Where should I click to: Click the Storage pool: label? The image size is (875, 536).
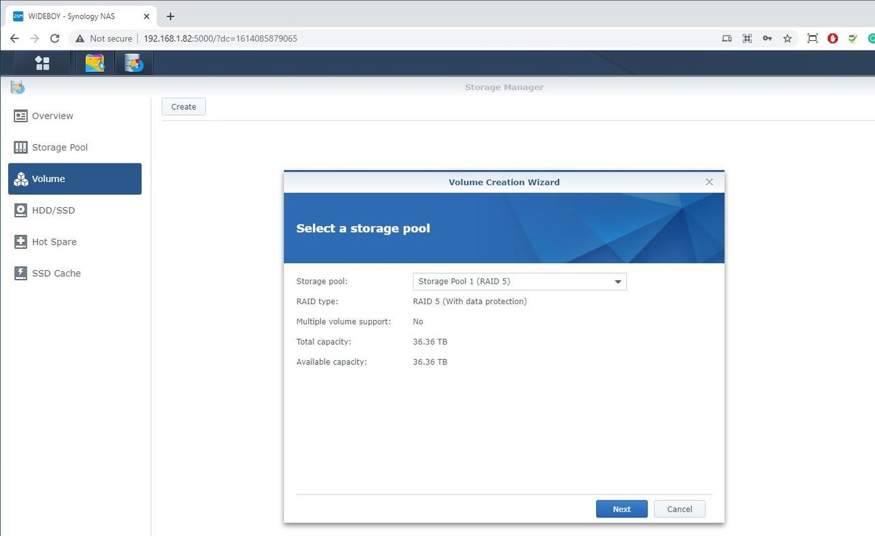322,281
